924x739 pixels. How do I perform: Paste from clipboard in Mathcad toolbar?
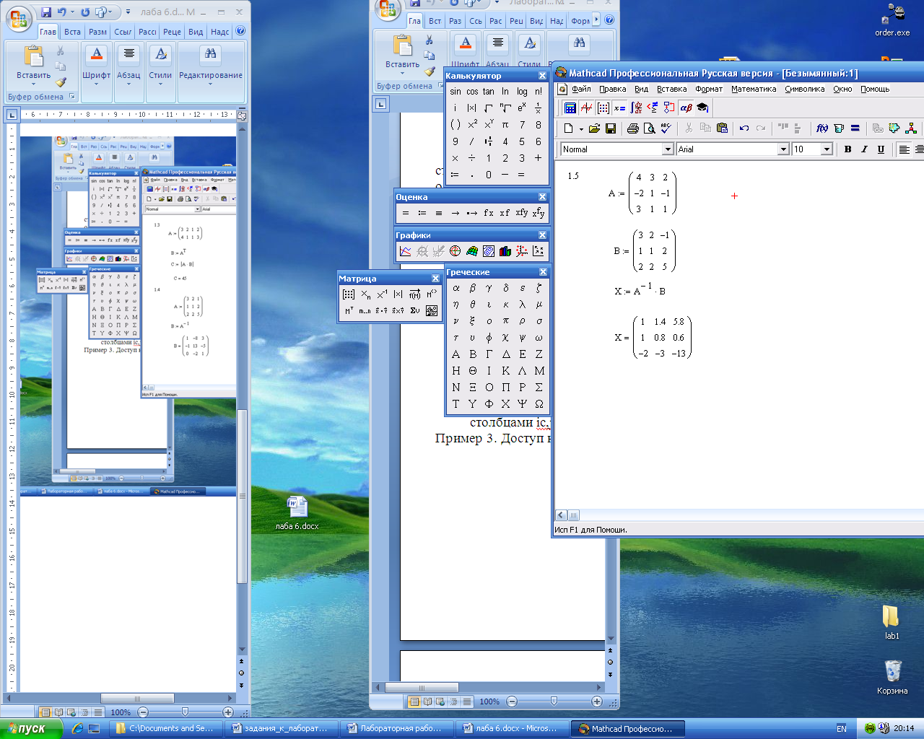(722, 128)
